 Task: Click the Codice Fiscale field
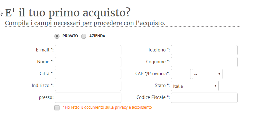pyautogui.click(x=204, y=98)
